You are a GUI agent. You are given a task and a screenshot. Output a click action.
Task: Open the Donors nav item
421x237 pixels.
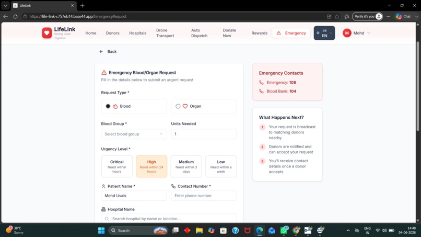112,33
